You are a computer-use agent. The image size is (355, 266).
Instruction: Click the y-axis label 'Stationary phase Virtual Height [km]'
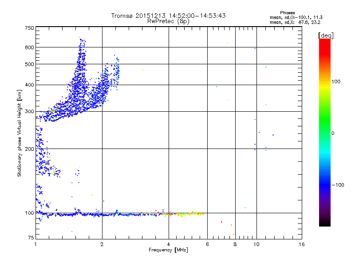pyautogui.click(x=20, y=133)
